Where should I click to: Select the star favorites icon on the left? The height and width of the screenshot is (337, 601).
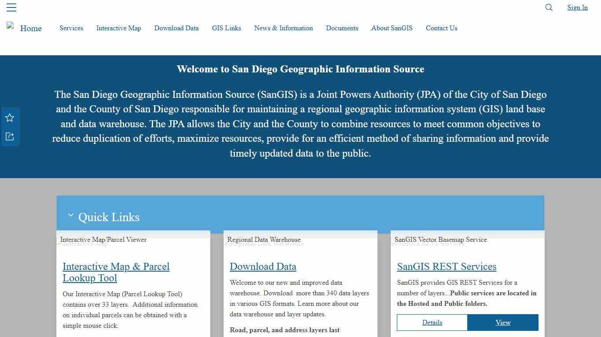[10, 118]
